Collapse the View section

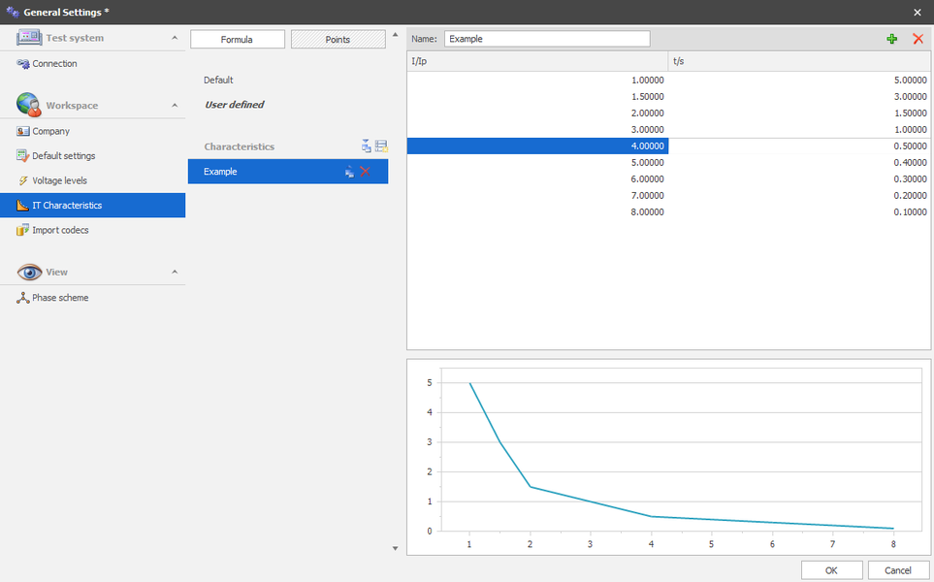coord(175,272)
